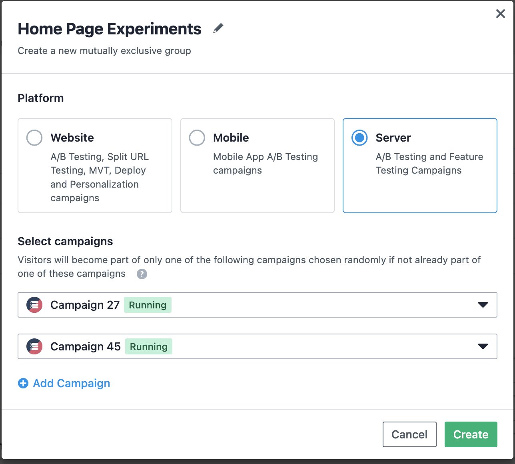This screenshot has height=464, width=515.
Task: Cancel creating the group
Action: [x=409, y=434]
